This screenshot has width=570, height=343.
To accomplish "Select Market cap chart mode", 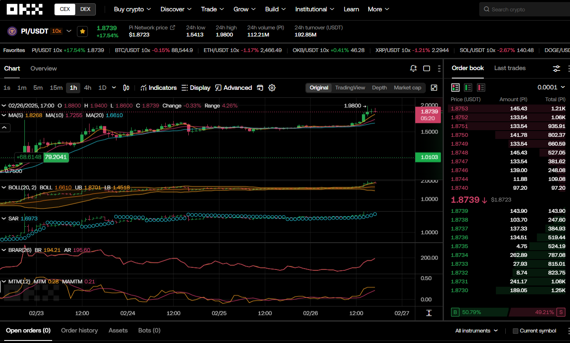I will click(x=407, y=88).
